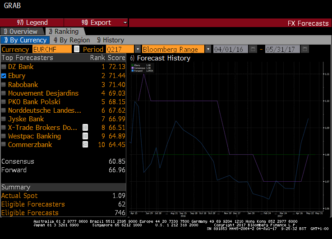
Task: Click the Forward score 66.96
Action: click(117, 170)
